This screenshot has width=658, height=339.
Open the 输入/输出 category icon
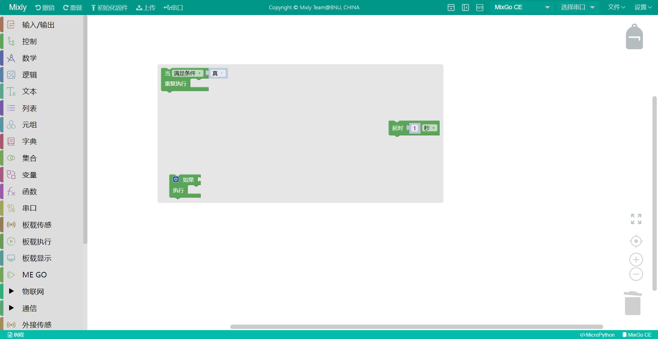click(x=11, y=25)
